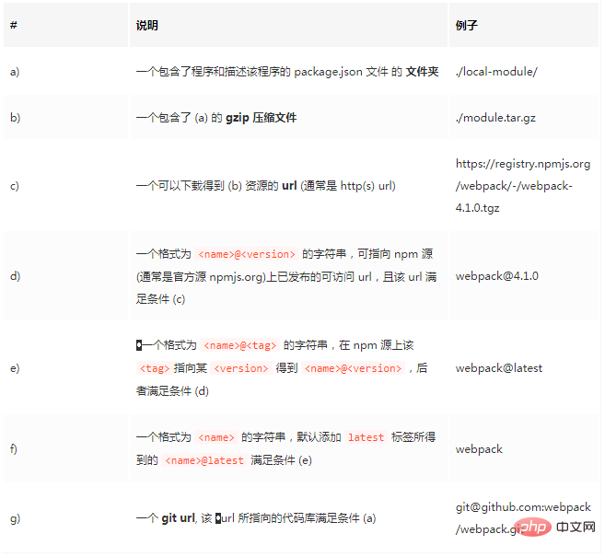Click the standalone '<version>' code tag in row e
The width and height of the screenshot is (605, 557).
pyautogui.click(x=240, y=368)
